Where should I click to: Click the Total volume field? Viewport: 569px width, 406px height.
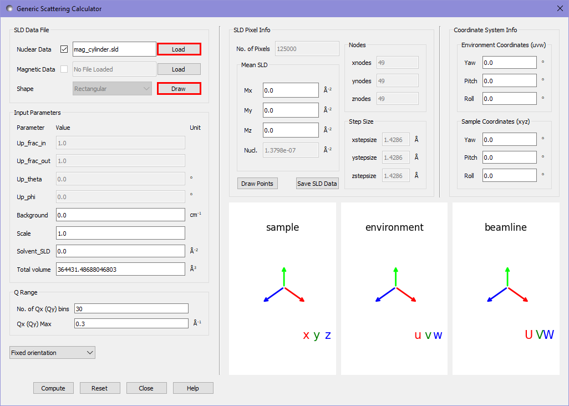pos(120,268)
